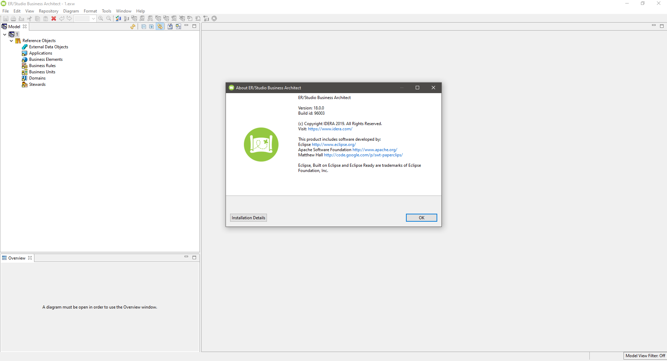Close the About ER/Studio dialog
This screenshot has height=361, width=667.
tap(433, 88)
